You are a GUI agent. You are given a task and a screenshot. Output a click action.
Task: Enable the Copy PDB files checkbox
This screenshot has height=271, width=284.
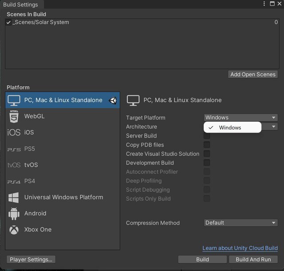[207, 145]
